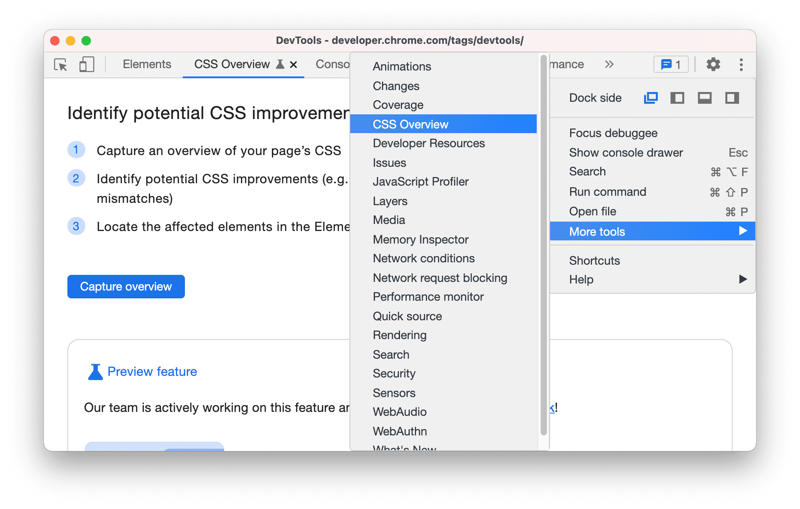The image size is (800, 509).
Task: Select Performance monitor tool
Action: 429,297
